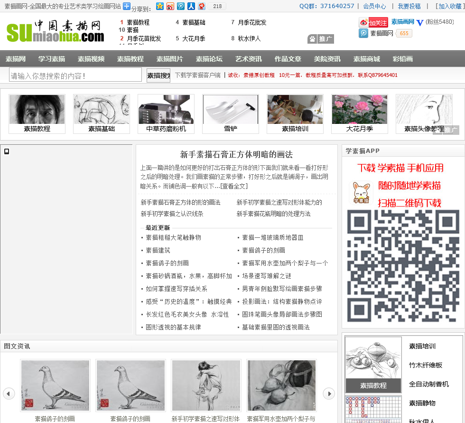Open the 素描视频 nav menu item
Image resolution: width=465 pixels, height=423 pixels.
tap(91, 59)
